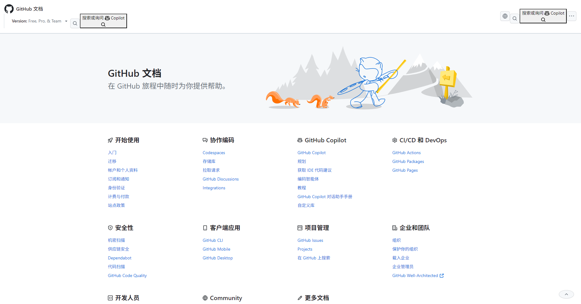Image resolution: width=581 pixels, height=304 pixels.
Task: Open the three-dots more options menu
Action: tap(572, 16)
